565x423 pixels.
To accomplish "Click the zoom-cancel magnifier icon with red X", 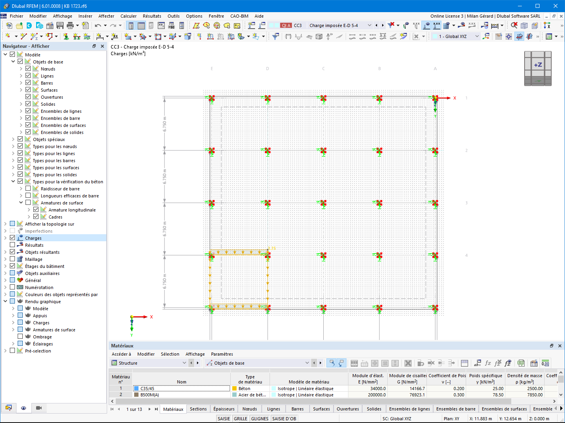I will pyautogui.click(x=514, y=25).
